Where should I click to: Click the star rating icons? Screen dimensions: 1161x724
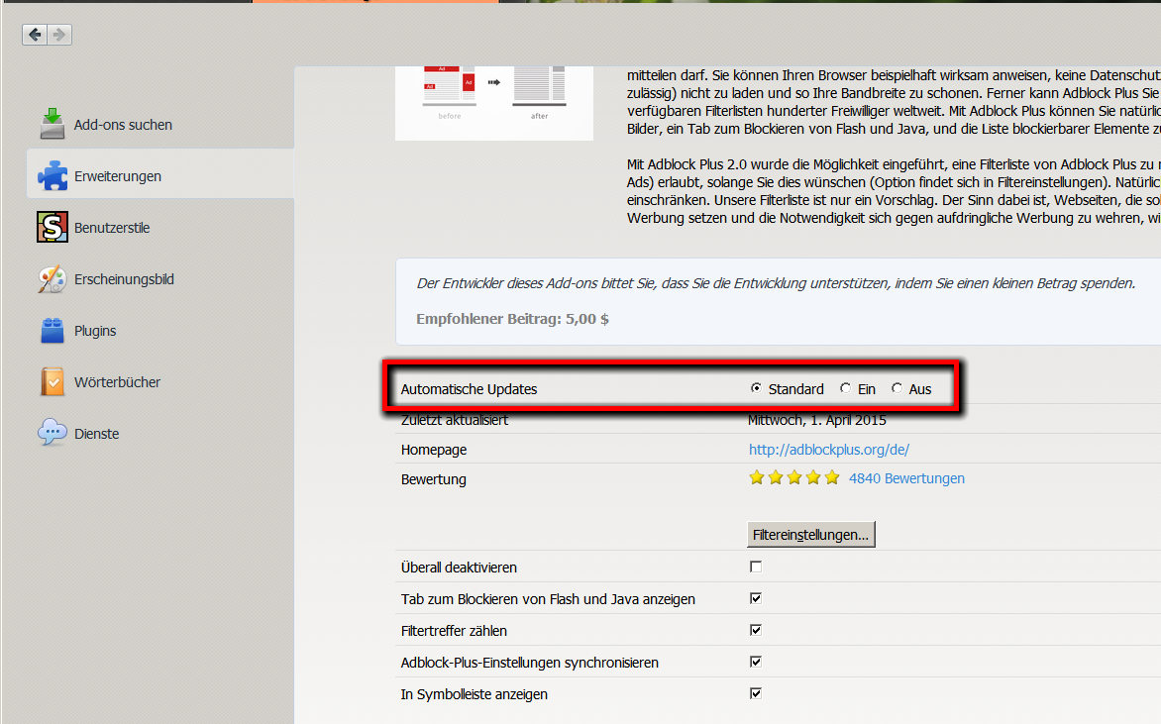[794, 478]
